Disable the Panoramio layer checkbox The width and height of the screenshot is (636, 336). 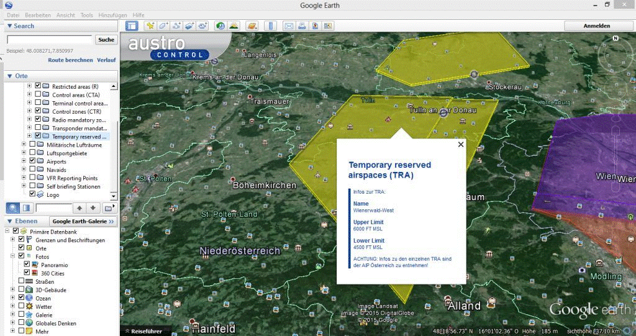tap(27, 265)
